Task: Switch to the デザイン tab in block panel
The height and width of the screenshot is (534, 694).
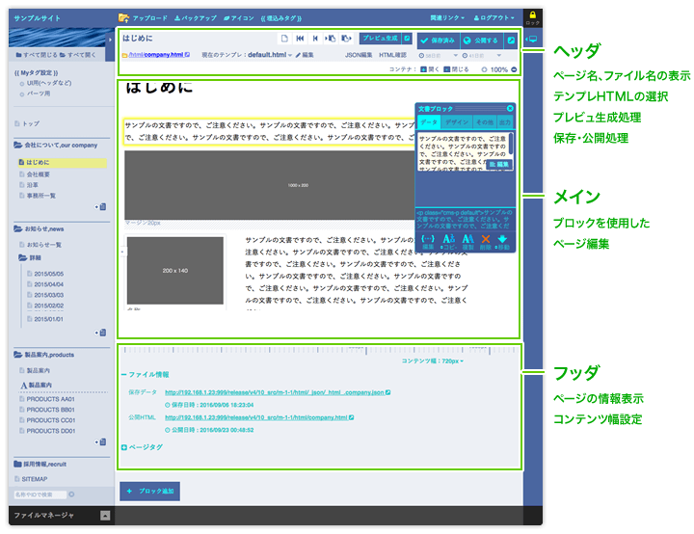Action: [457, 122]
